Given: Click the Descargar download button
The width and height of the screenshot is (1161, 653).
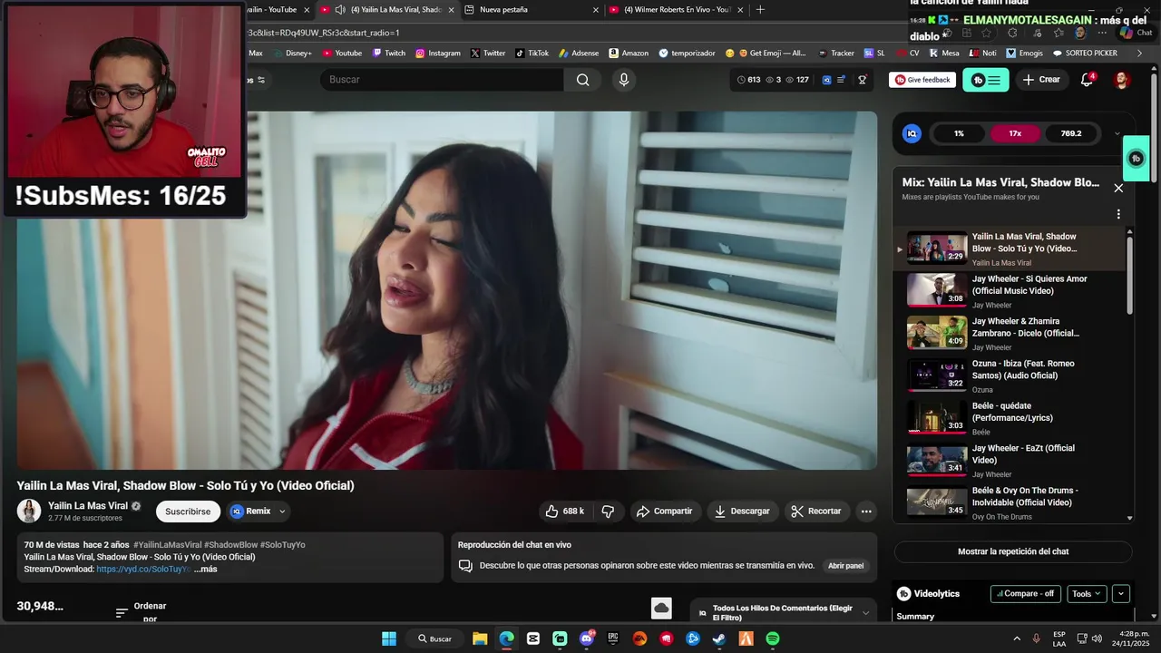Looking at the screenshot, I should (x=742, y=512).
